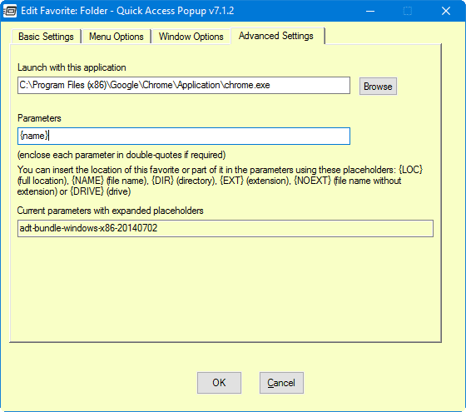Screen dimensions: 466x412
Task: Click Browse to choose an application
Action: tap(378, 87)
